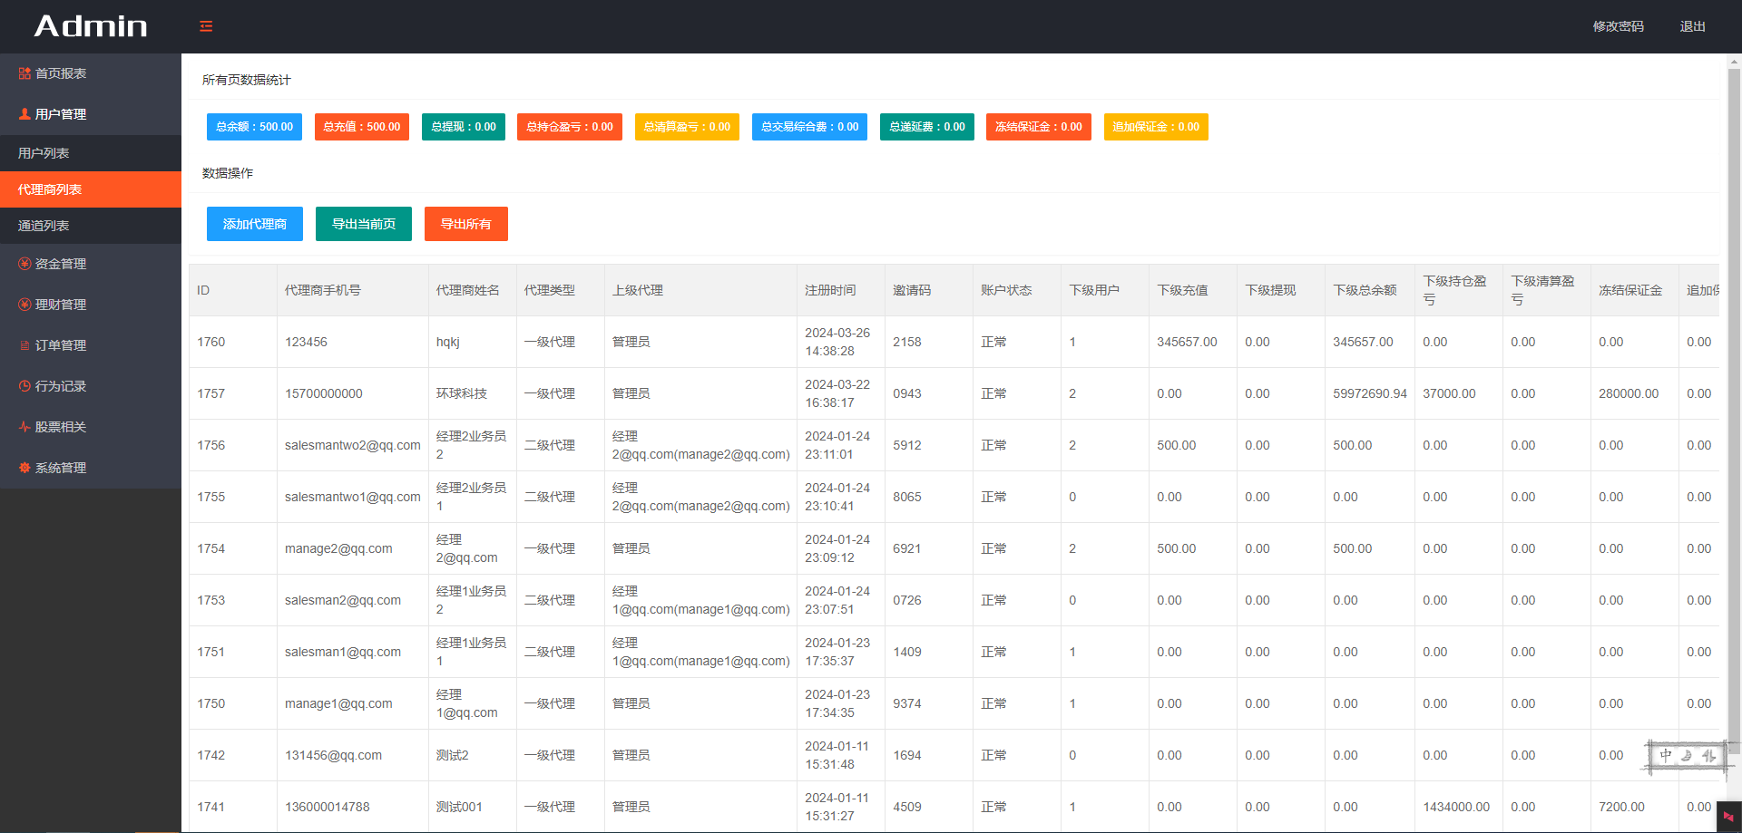
Task: Expand the 订单管理 menu section
Action: pyautogui.click(x=61, y=345)
